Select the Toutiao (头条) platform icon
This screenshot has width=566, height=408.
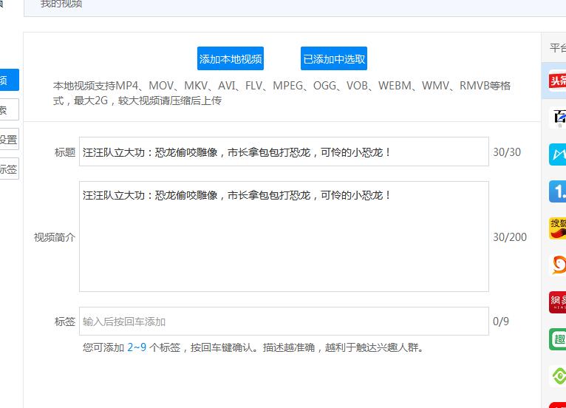[557, 81]
